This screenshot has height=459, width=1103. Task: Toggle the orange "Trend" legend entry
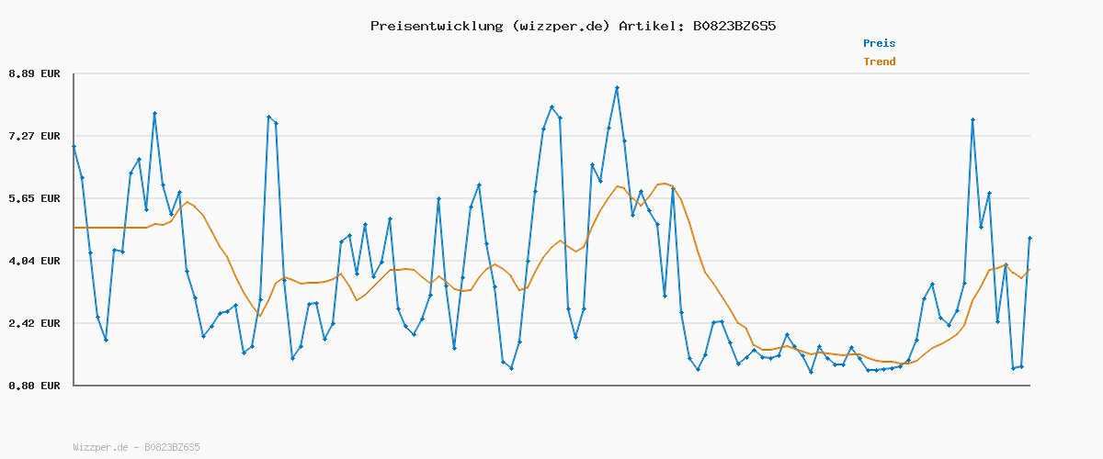coord(879,62)
